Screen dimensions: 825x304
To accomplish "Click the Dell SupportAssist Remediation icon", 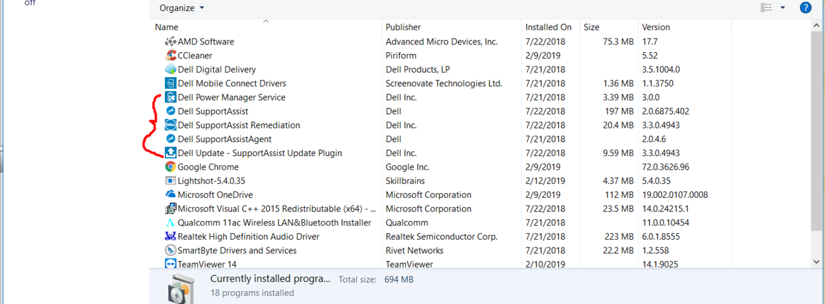I will click(x=171, y=125).
